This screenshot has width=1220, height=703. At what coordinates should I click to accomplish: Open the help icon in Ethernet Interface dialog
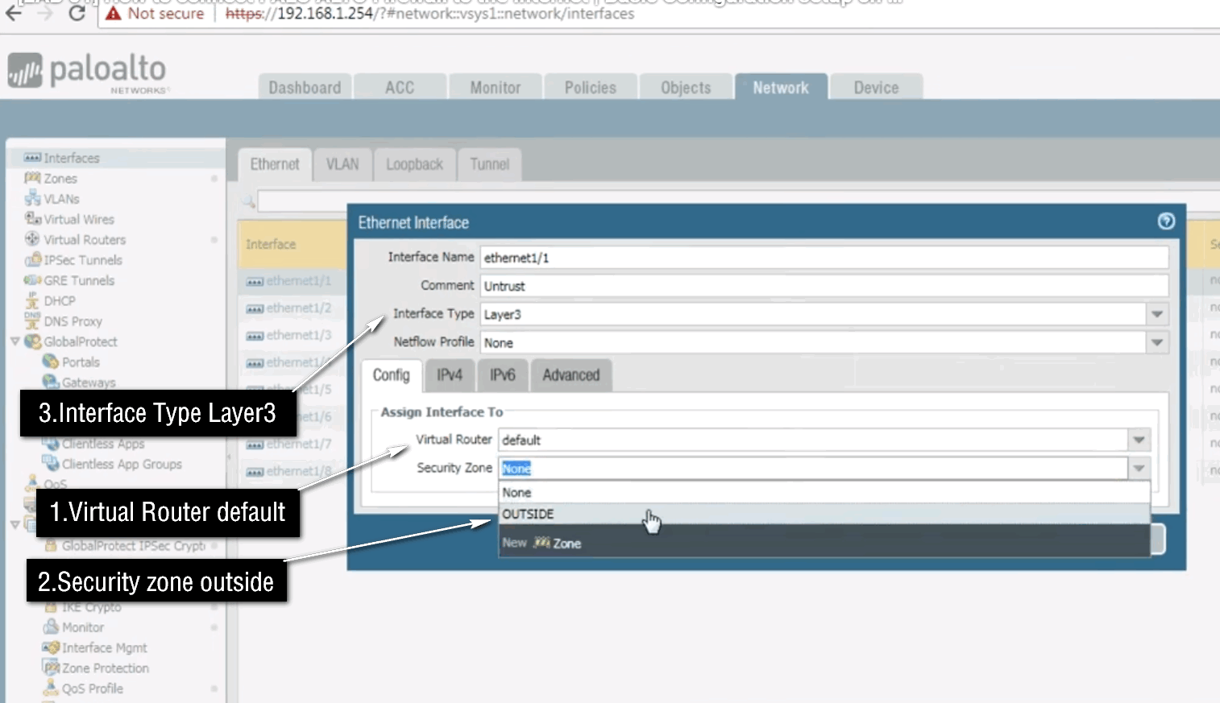(x=1166, y=221)
